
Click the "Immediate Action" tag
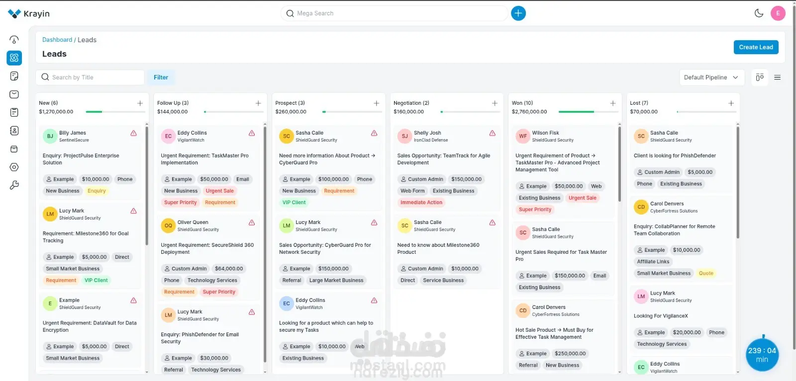click(421, 203)
